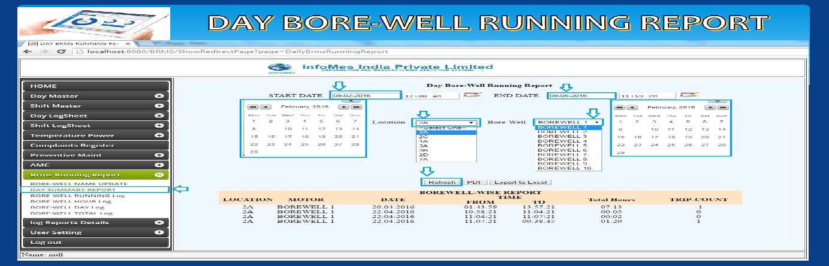This screenshot has width=829, height=266.
Task: Open the Location dropdown
Action: click(447, 122)
